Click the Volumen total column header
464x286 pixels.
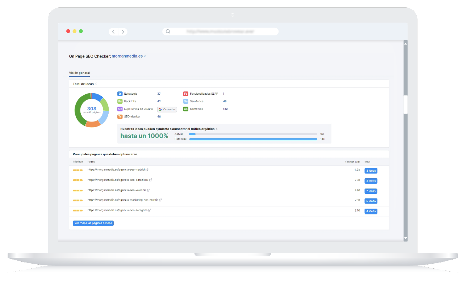click(x=352, y=162)
